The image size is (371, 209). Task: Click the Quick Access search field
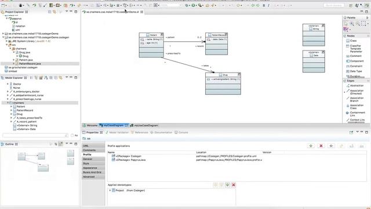pyautogui.click(x=334, y=5)
